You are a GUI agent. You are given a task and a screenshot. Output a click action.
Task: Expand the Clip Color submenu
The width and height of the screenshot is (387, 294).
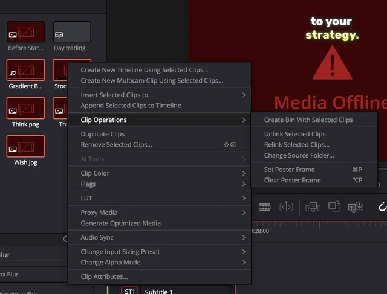(x=159, y=173)
